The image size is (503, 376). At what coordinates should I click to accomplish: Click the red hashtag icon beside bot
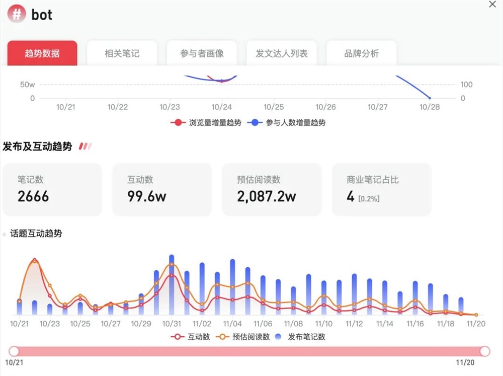[x=16, y=14]
